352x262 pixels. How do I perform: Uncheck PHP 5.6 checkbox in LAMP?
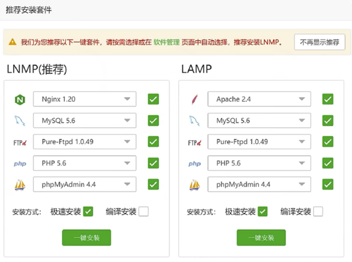click(x=328, y=163)
